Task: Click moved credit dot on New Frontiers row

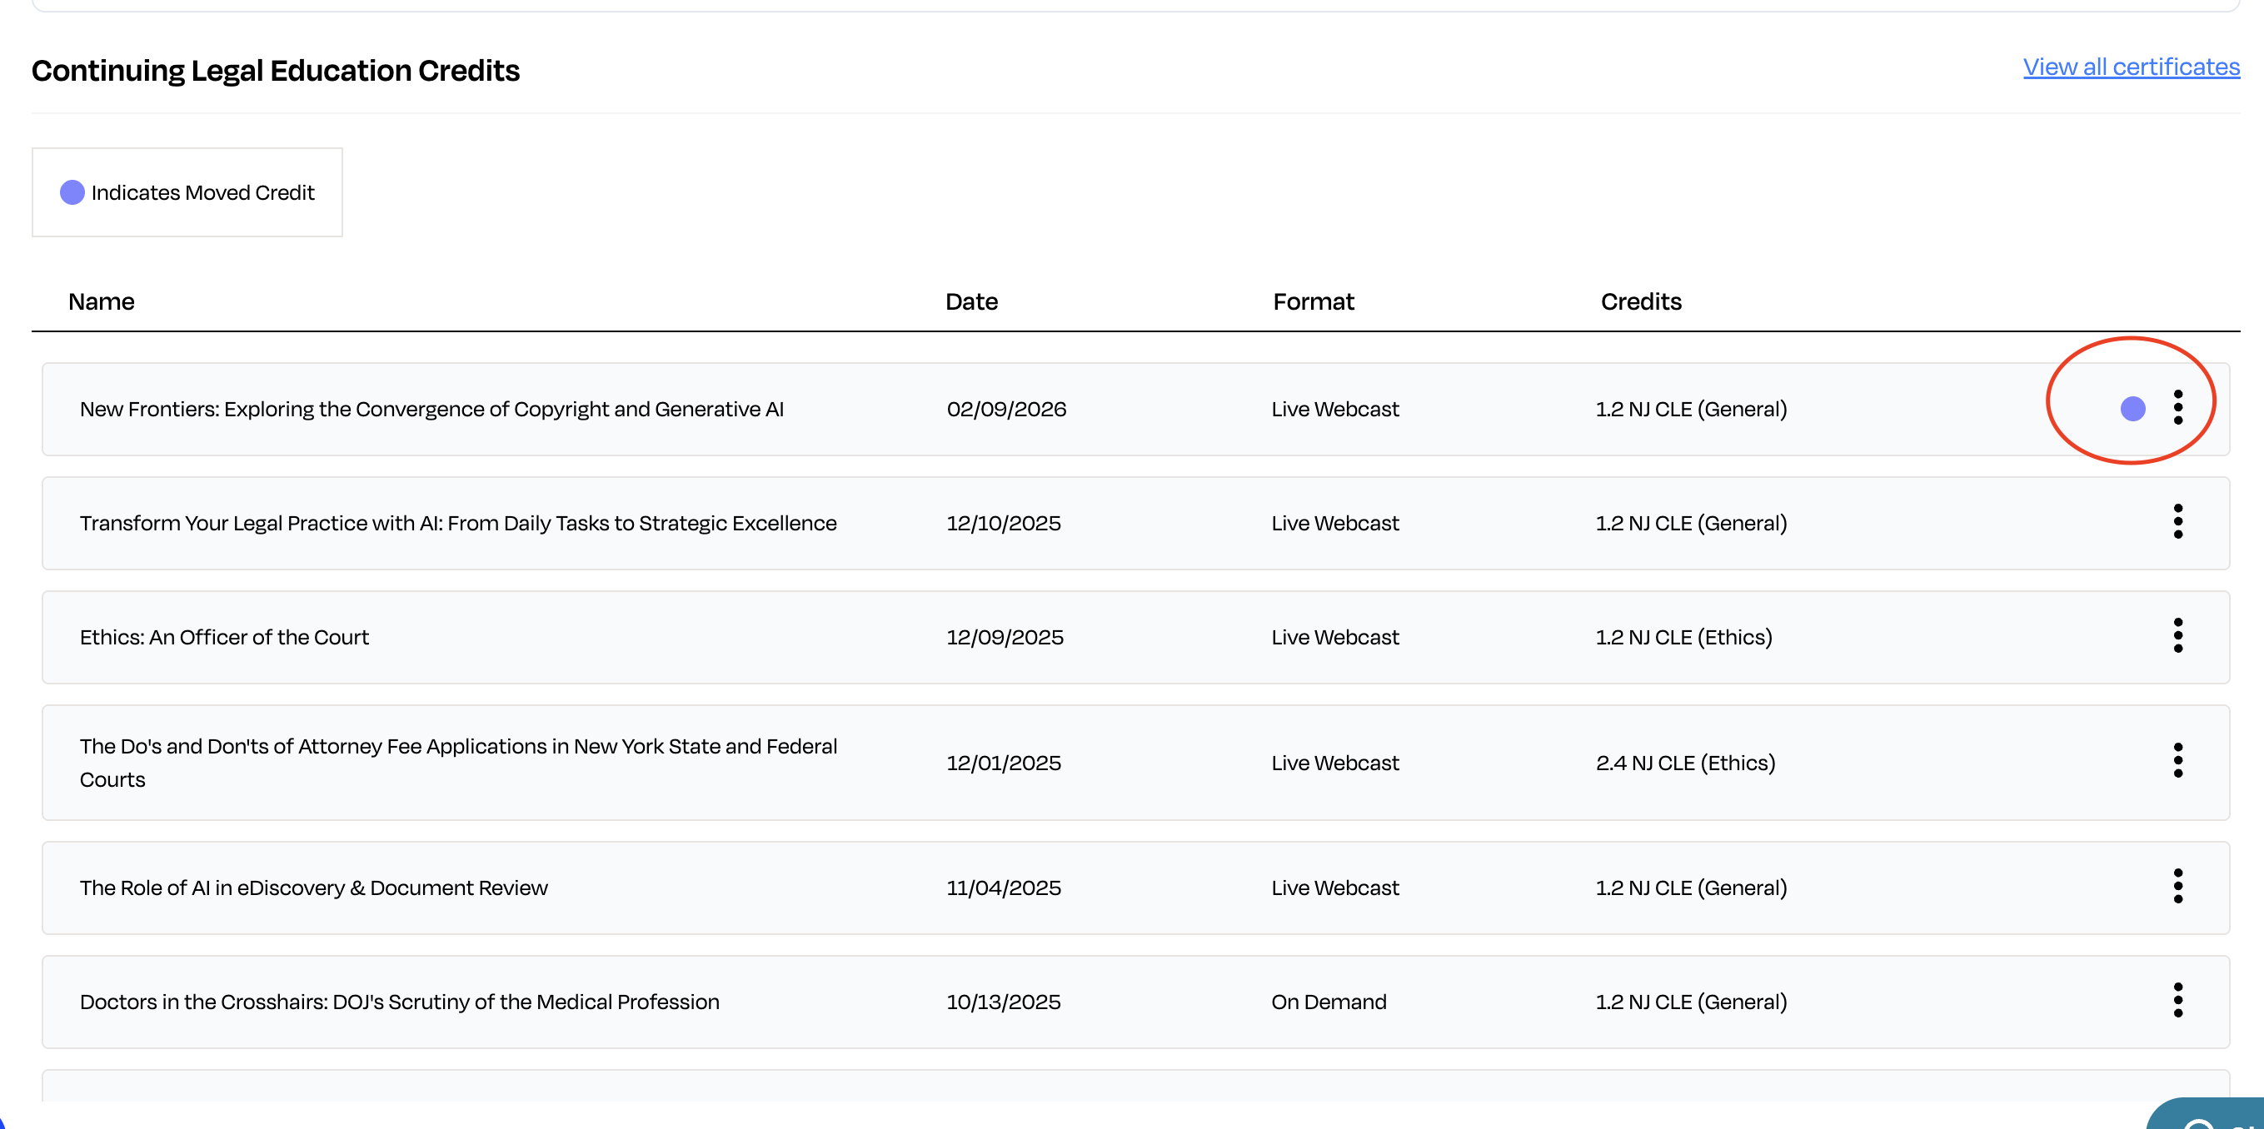Action: (x=2133, y=409)
